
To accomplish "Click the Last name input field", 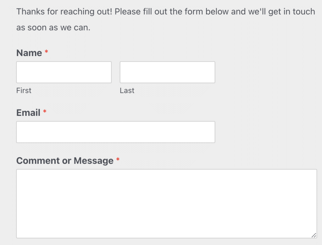I will pos(167,72).
